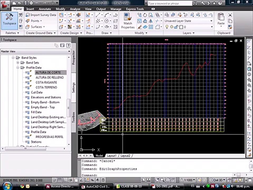Click the Favorites star icon
The image size is (253, 190).
pyautogui.click(x=215, y=3)
